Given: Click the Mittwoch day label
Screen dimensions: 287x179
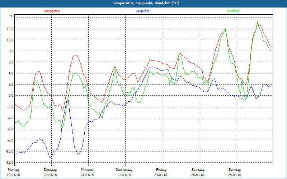Looking at the screenshot, I should 88,170.
